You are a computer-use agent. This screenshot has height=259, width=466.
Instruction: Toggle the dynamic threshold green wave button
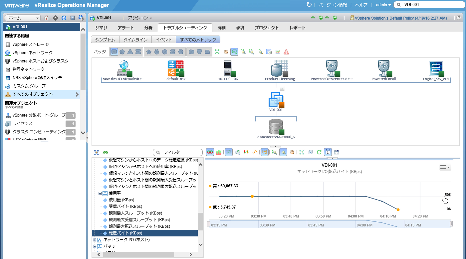(229, 152)
